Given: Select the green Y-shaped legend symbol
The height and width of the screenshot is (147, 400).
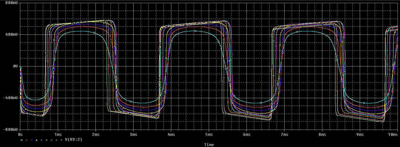Looking at the screenshot, I should [62, 140].
